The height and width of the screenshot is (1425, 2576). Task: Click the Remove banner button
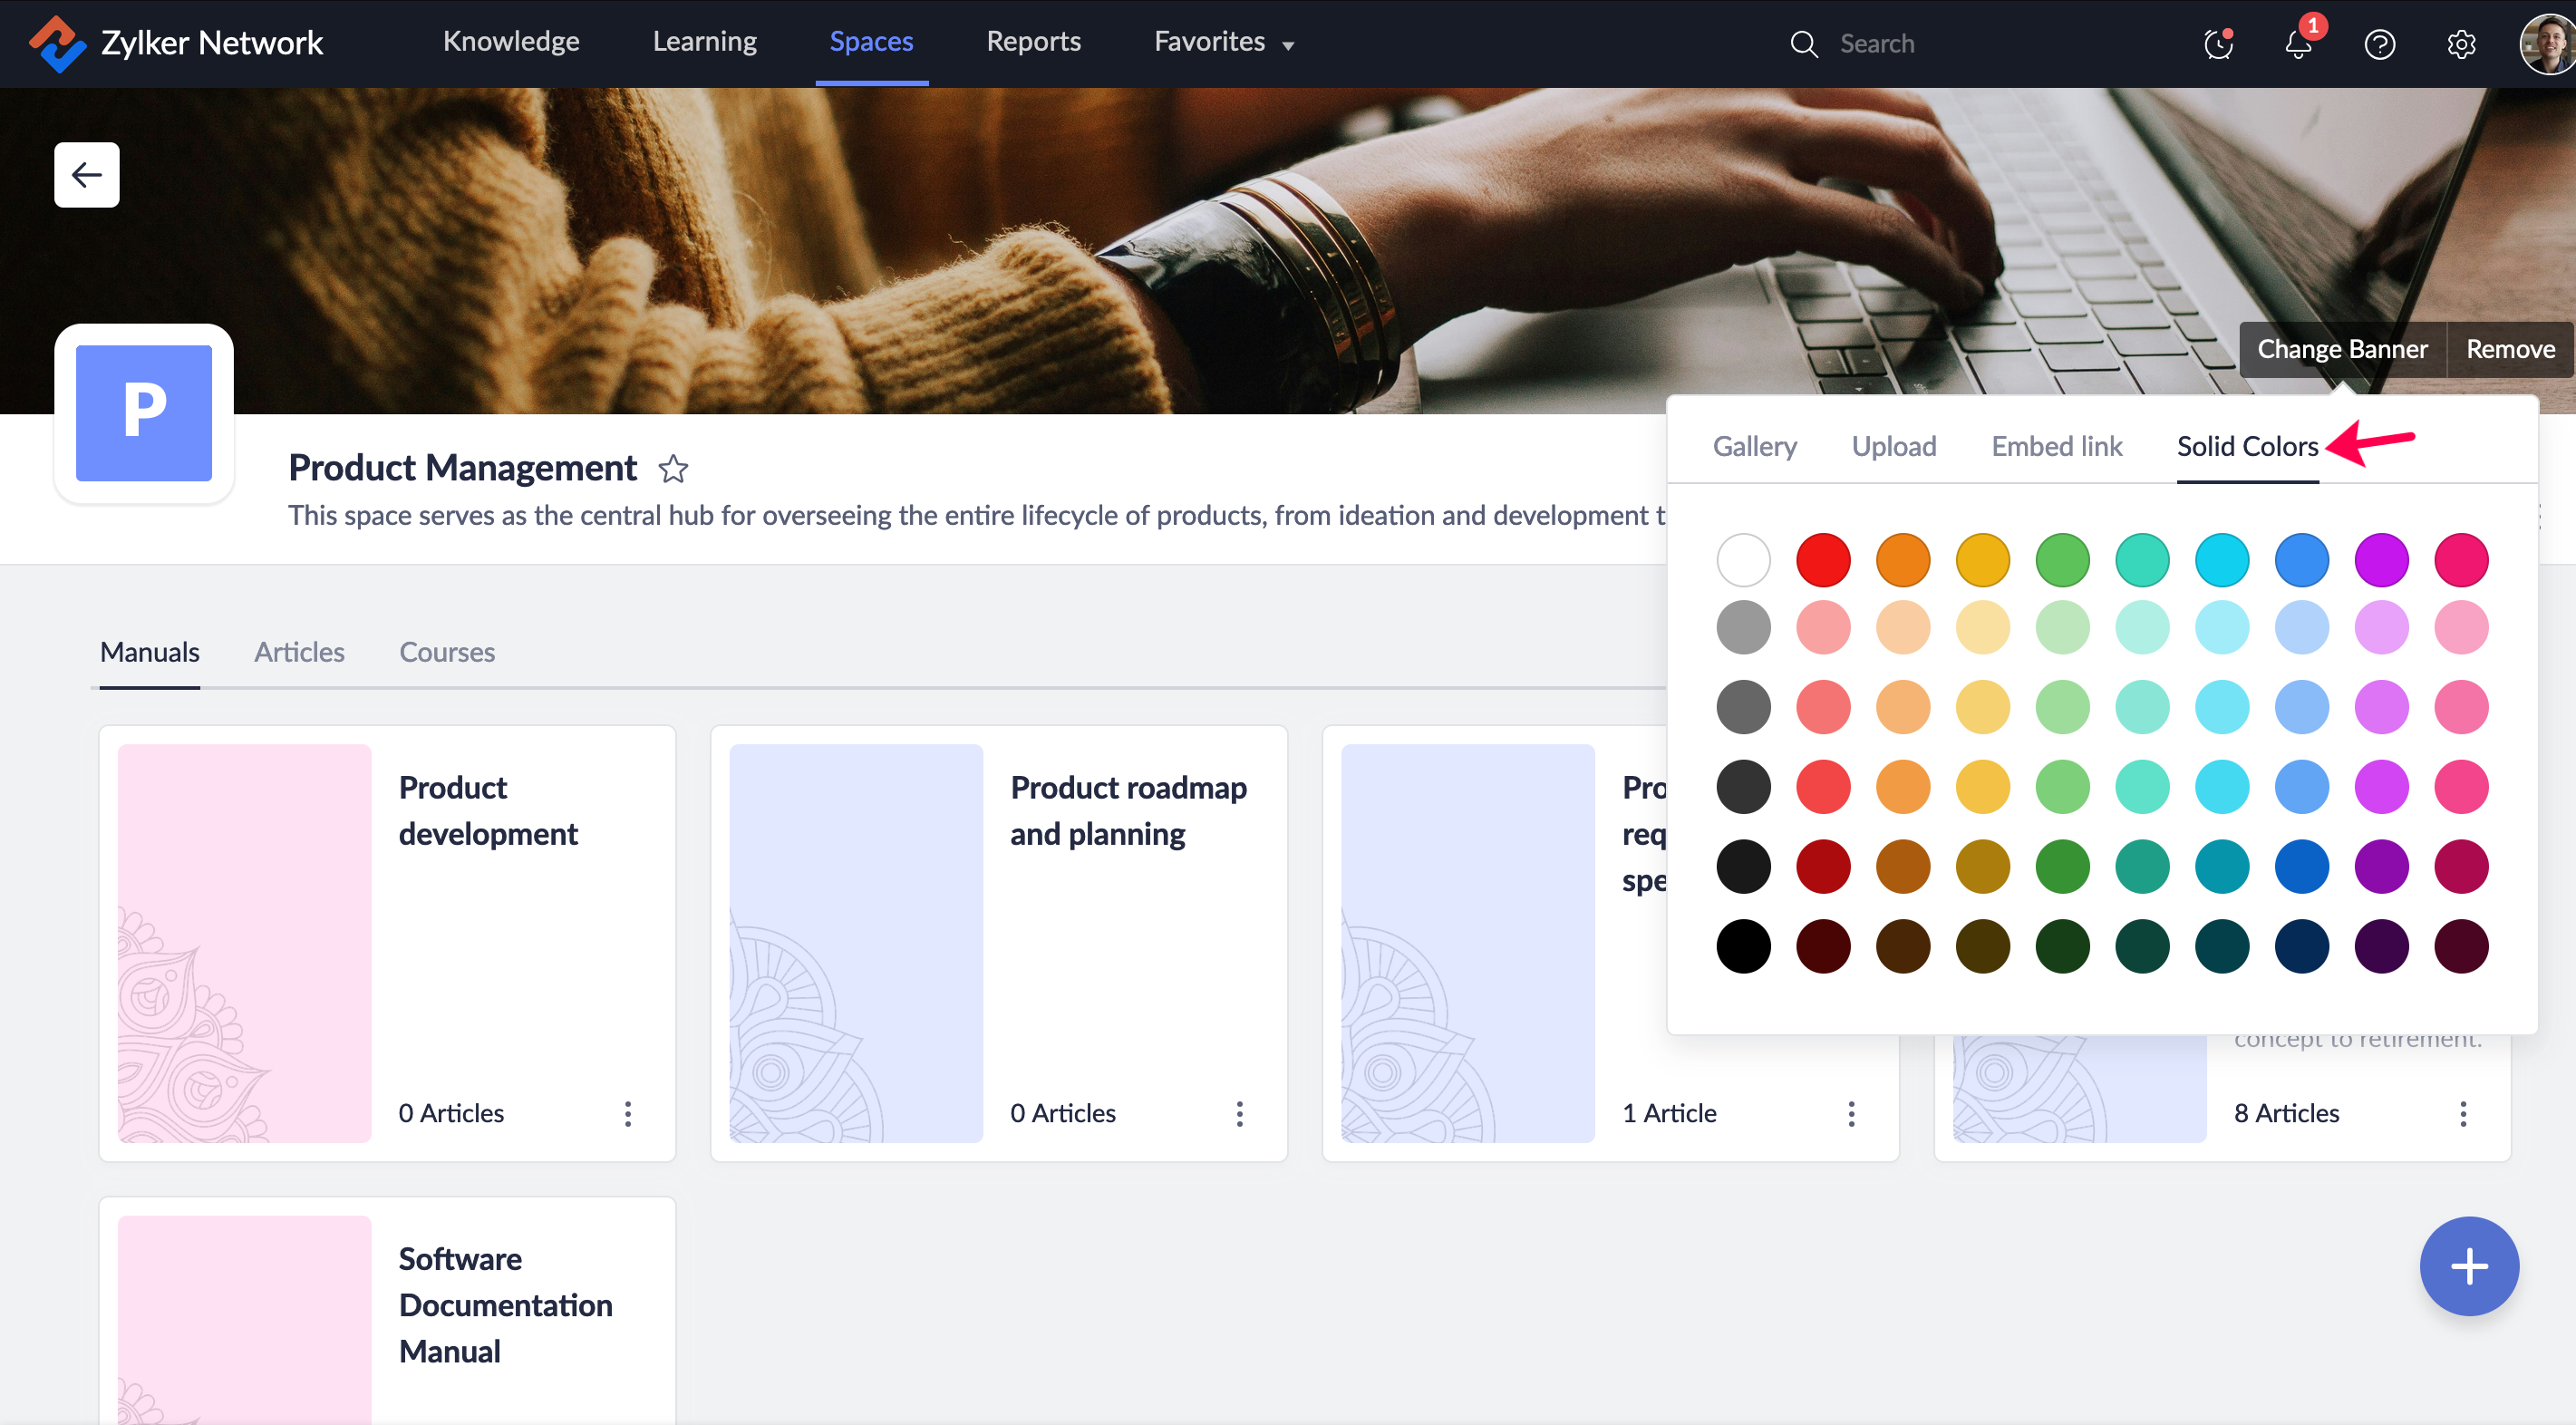(x=2510, y=349)
